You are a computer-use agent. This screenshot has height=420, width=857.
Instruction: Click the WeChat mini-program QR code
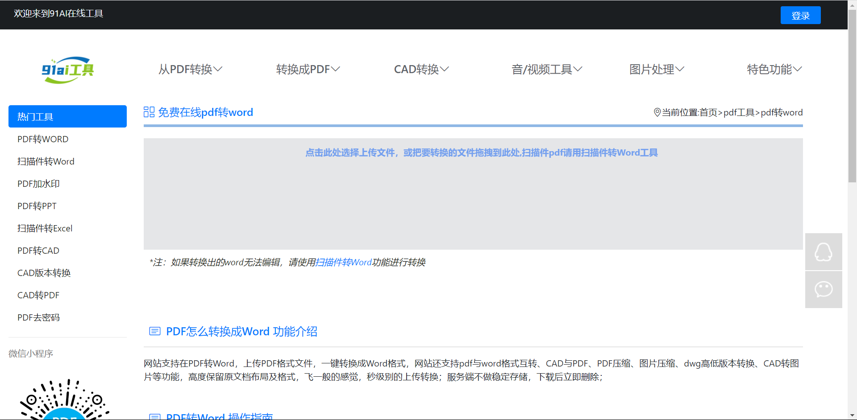click(65, 400)
